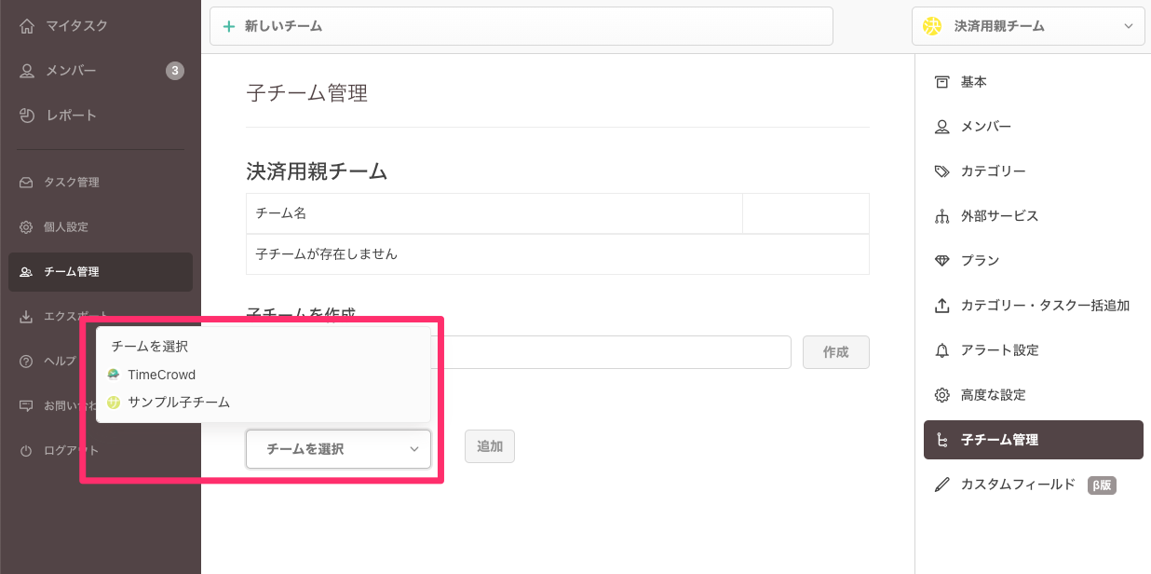Click the power icon for ログアウト

[x=26, y=451]
